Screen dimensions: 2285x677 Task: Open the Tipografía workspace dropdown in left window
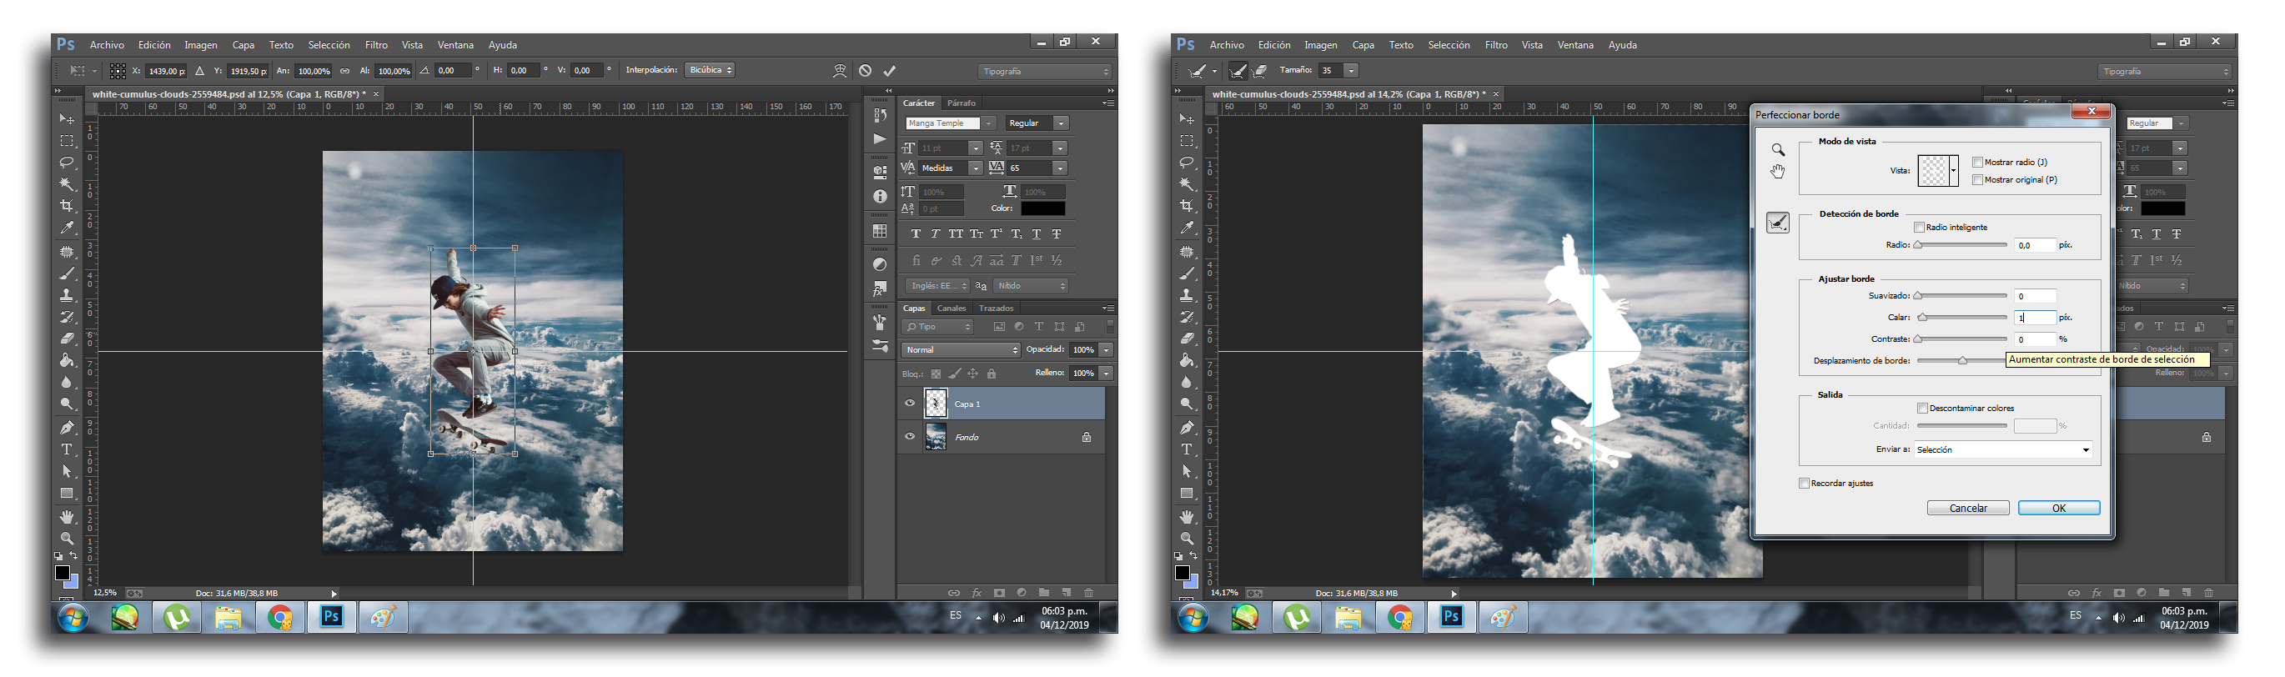click(1045, 71)
